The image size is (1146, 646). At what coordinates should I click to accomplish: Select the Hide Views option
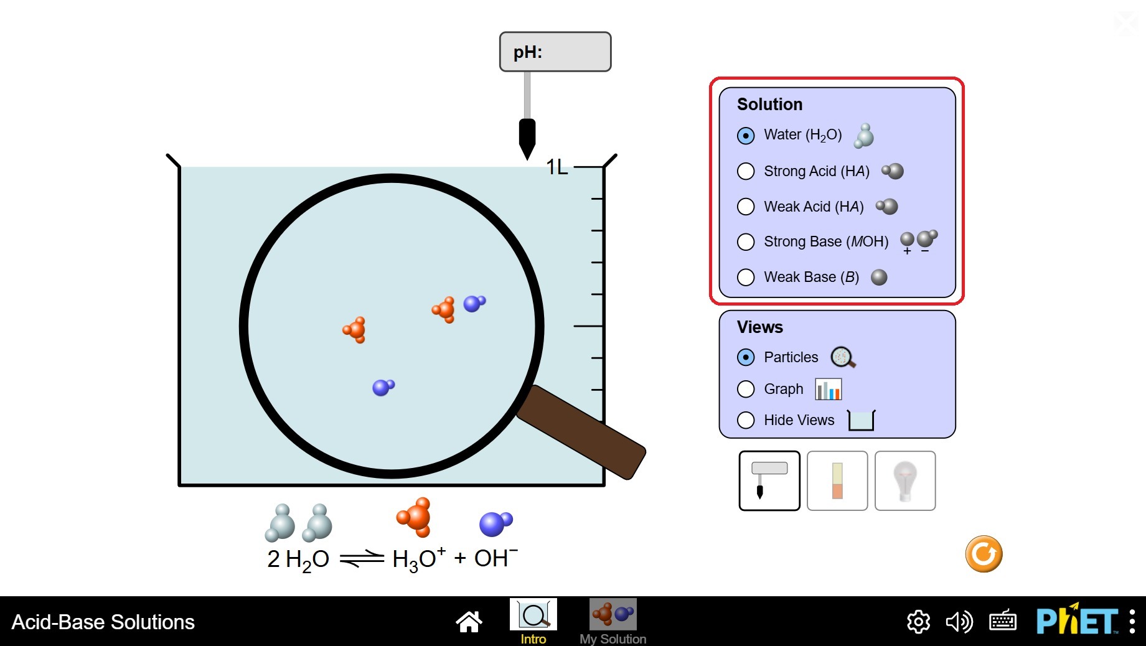tap(806, 420)
